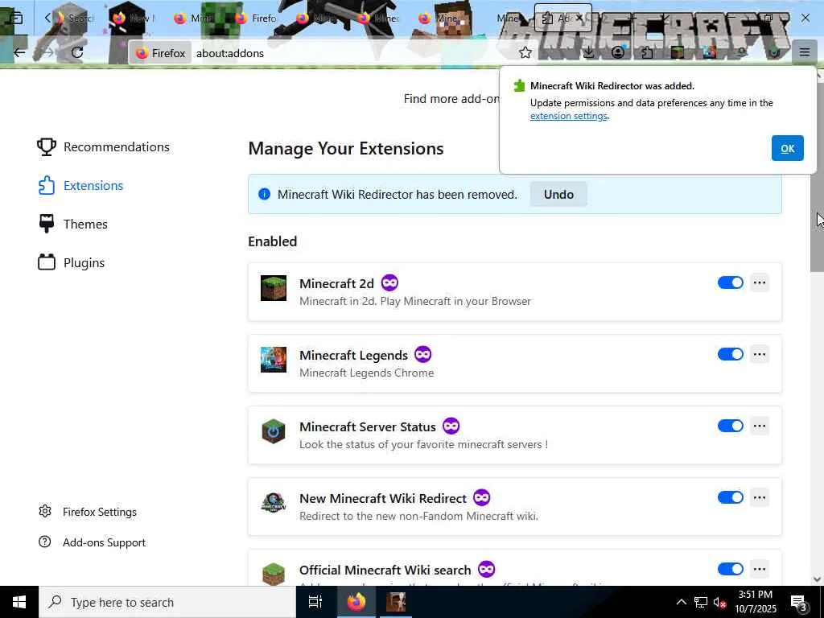Image resolution: width=824 pixels, height=618 pixels.
Task: Open the Downloads toolbar icon
Action: pyautogui.click(x=588, y=52)
